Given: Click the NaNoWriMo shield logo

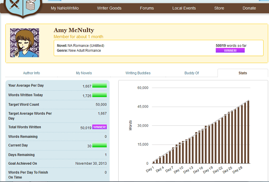Looking at the screenshot, I should click(23, 8).
